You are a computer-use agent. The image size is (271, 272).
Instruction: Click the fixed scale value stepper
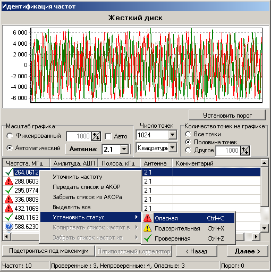[96, 136]
